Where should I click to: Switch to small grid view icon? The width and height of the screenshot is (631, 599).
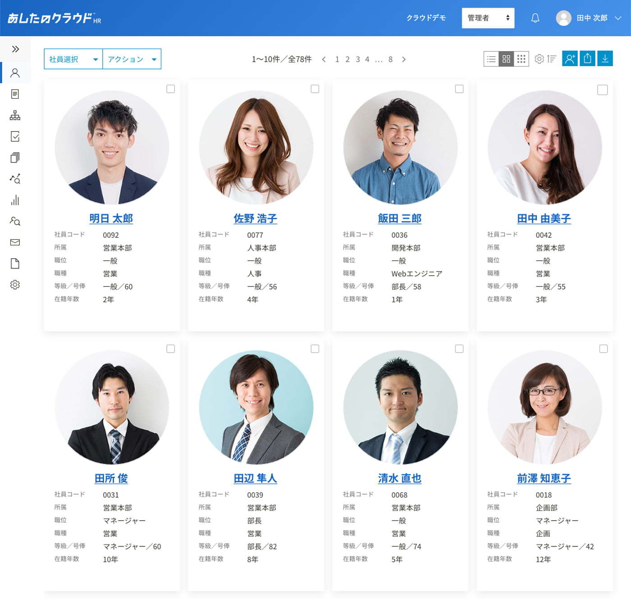coord(521,59)
